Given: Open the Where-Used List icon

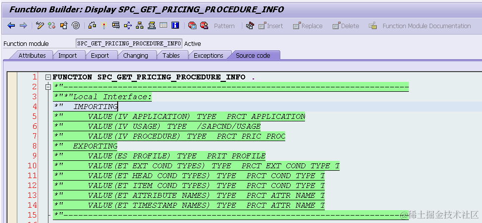Looking at the screenshot, I should click(128, 26).
